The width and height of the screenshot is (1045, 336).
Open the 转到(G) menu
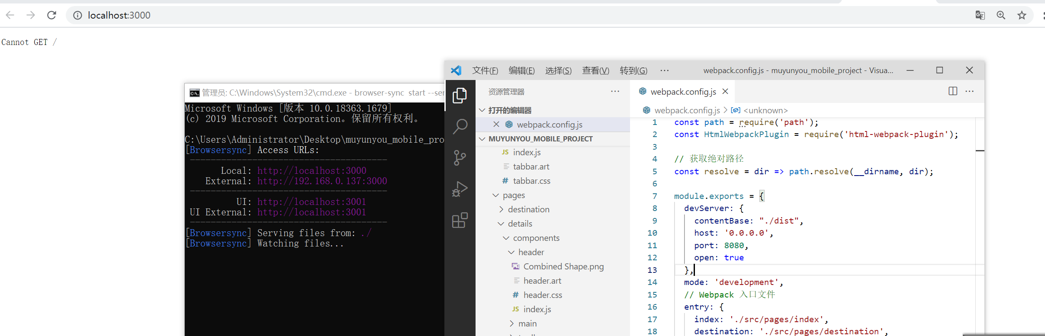(633, 70)
